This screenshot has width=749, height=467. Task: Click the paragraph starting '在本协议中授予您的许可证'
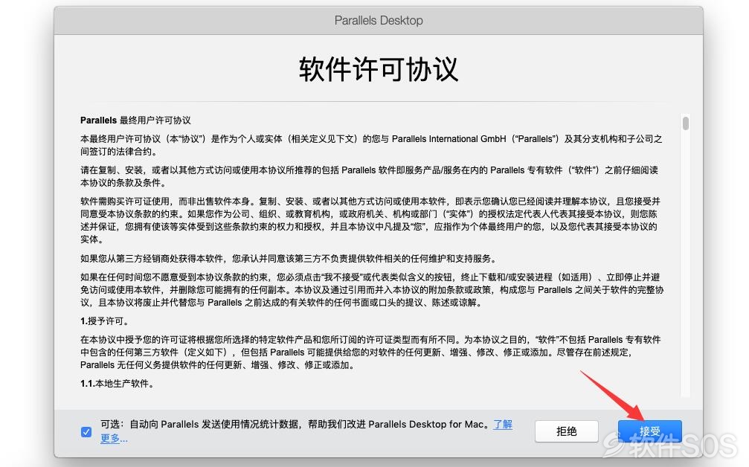(x=370, y=352)
